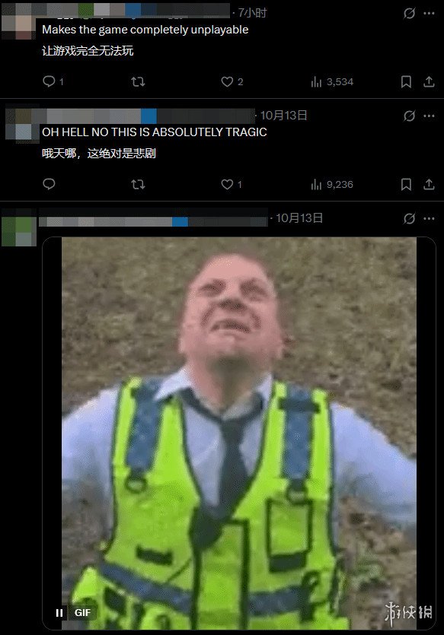Pause the playing GIF
This screenshot has height=635, width=444.
(59, 613)
